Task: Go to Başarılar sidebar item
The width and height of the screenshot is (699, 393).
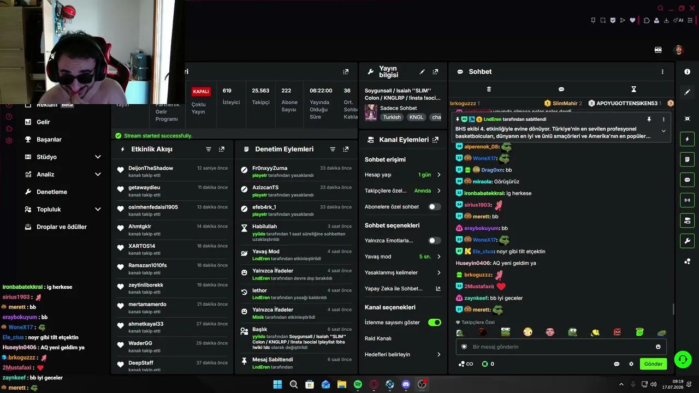Action: click(49, 139)
